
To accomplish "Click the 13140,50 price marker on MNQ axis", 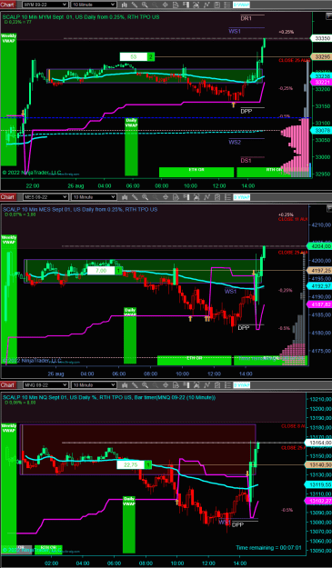I will (318, 464).
